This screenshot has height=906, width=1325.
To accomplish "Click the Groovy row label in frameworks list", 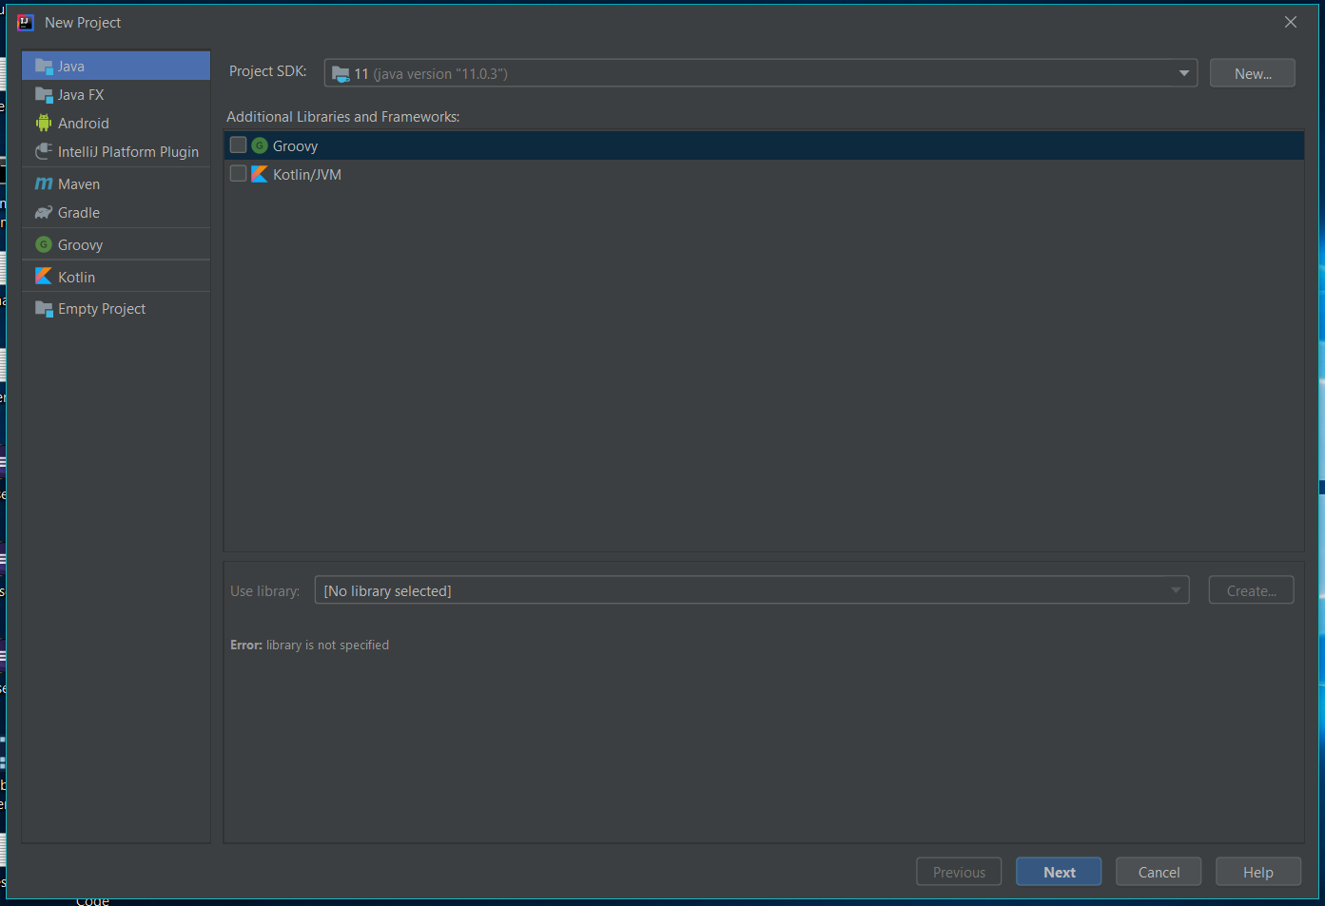I will pos(295,146).
